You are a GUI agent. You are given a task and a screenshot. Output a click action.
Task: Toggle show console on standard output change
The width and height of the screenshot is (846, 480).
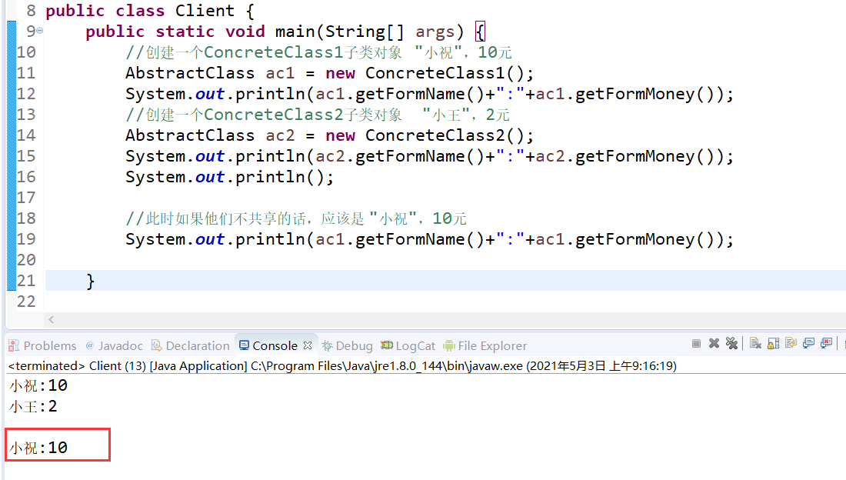click(808, 343)
